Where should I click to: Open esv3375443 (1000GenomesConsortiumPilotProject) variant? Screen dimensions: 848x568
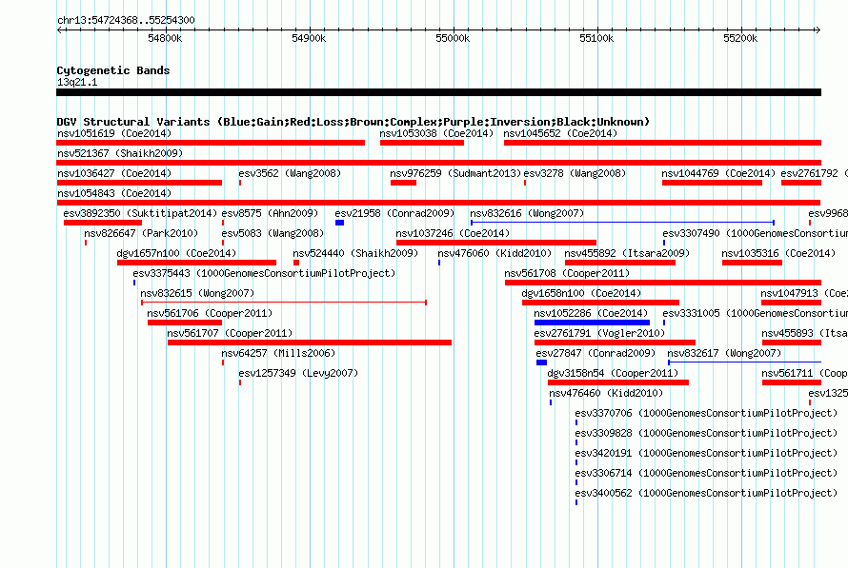[x=264, y=273]
